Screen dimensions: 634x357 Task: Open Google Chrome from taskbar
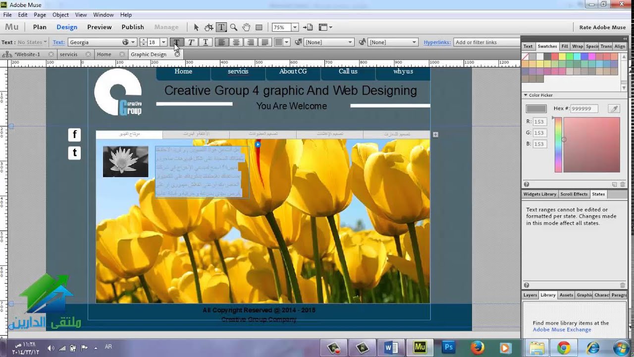564,348
